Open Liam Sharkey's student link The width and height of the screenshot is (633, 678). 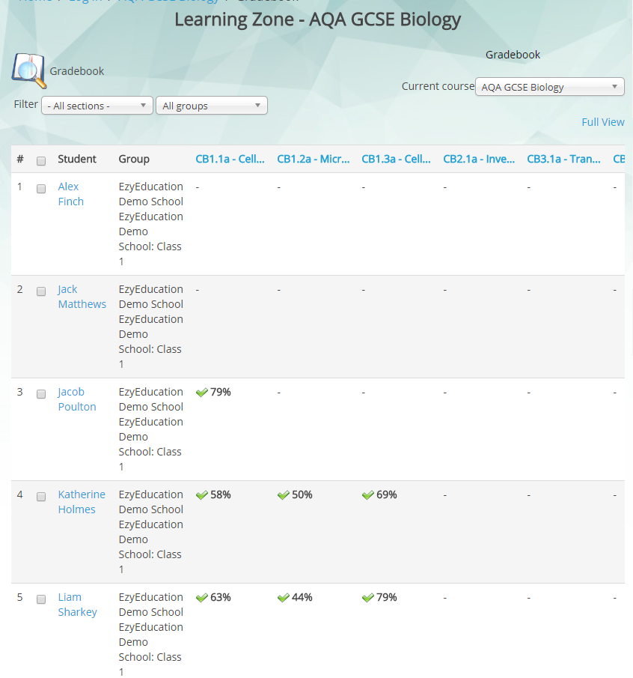pos(78,605)
